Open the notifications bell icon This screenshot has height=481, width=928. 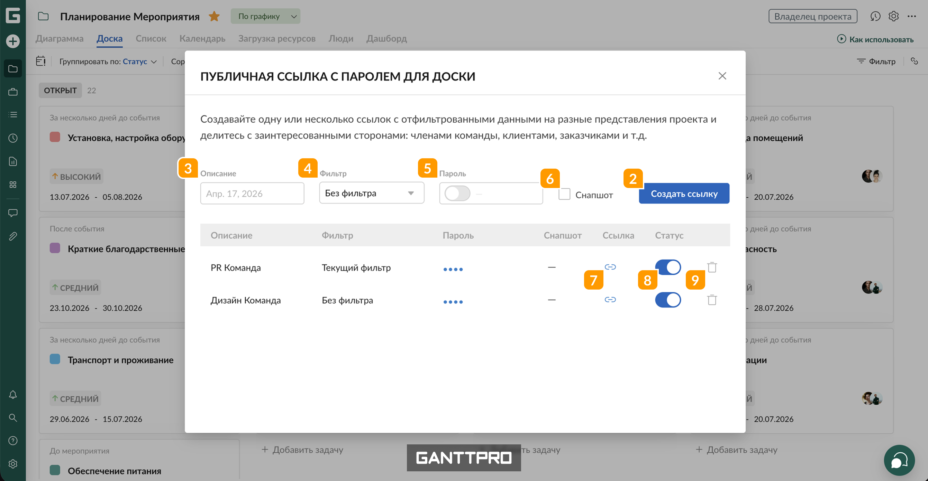pos(13,395)
